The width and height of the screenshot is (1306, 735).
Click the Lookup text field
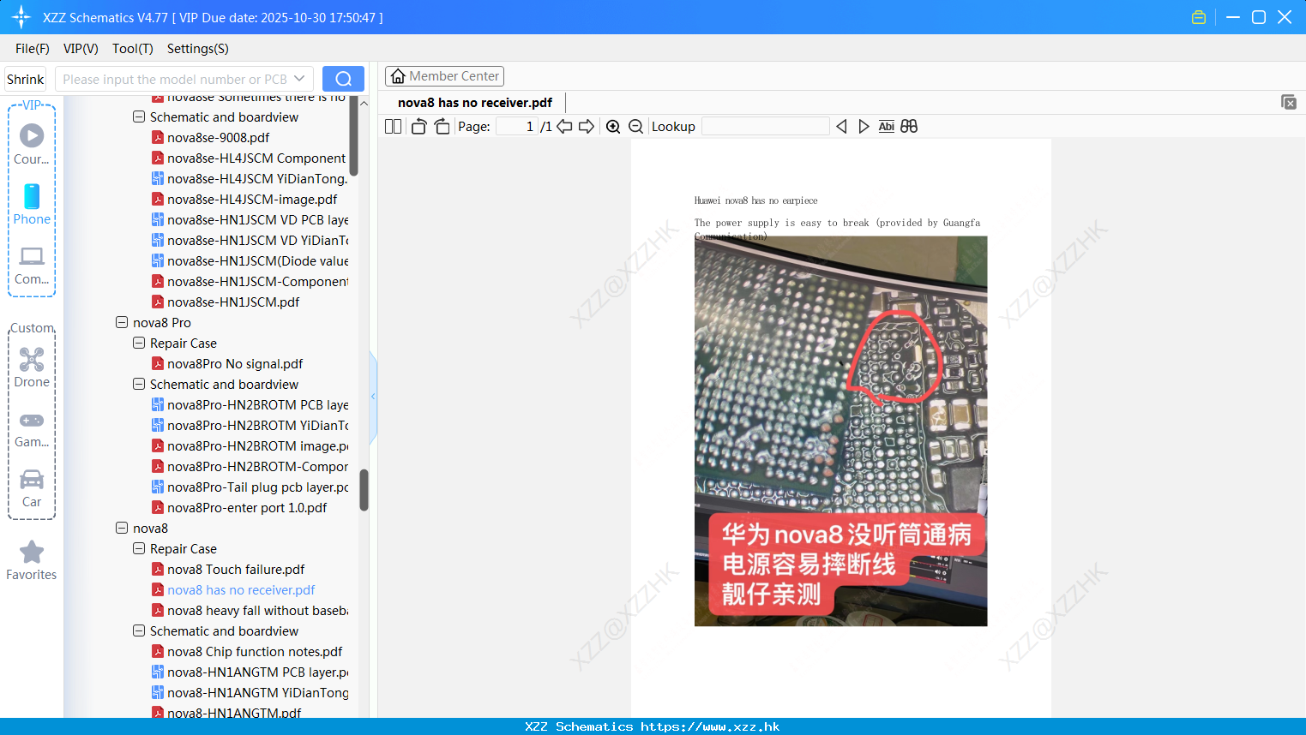coord(766,127)
